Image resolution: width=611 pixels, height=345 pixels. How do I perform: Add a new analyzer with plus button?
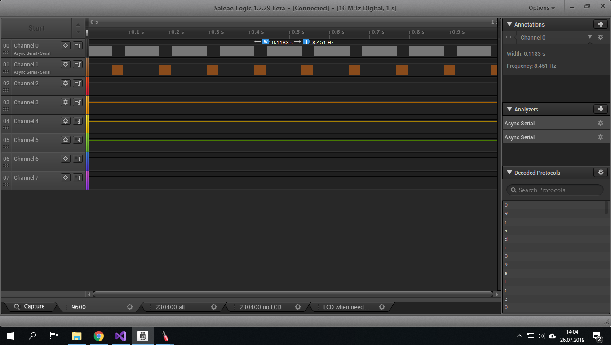[601, 109]
